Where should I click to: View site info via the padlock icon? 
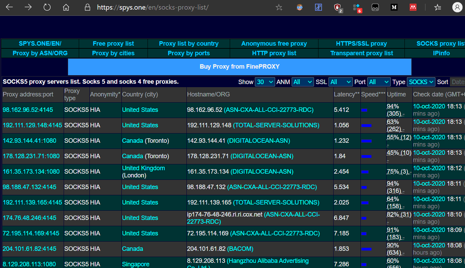(x=87, y=7)
